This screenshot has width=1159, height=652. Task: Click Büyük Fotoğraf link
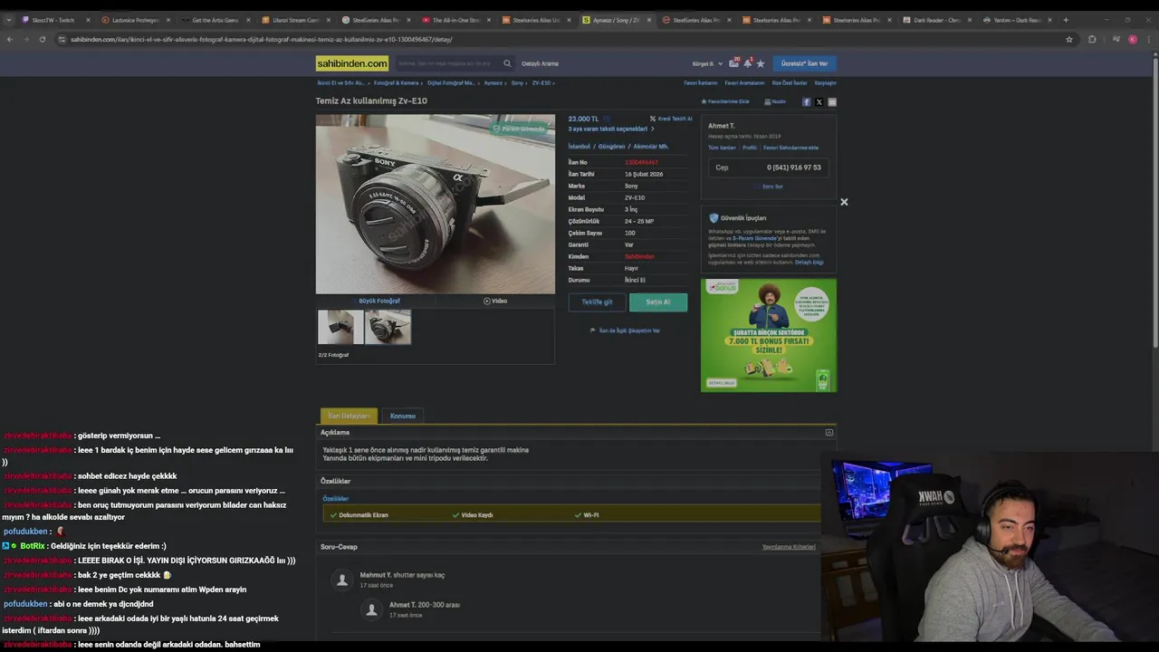[378, 301]
